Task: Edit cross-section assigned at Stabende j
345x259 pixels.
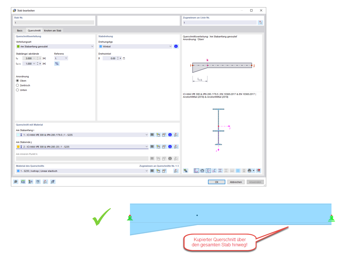Action: (x=164, y=146)
